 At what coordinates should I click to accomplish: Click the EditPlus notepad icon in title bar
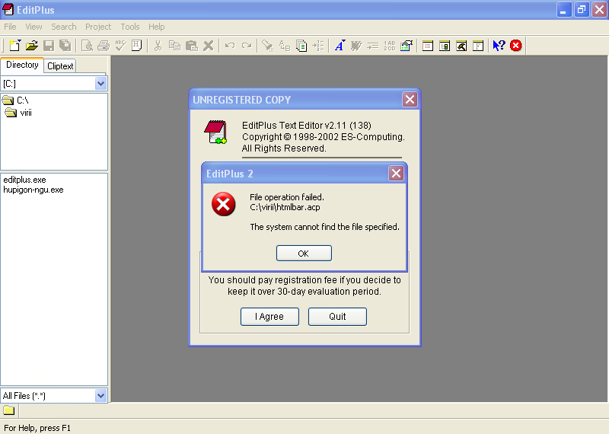coord(8,9)
